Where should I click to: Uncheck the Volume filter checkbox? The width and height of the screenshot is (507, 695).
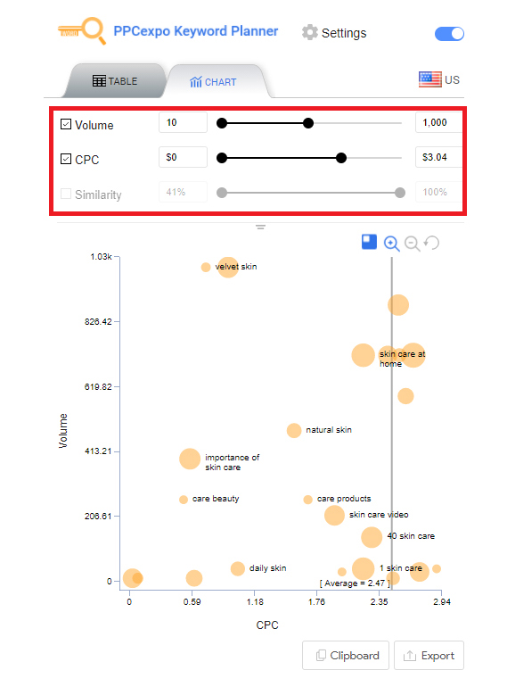[66, 124]
